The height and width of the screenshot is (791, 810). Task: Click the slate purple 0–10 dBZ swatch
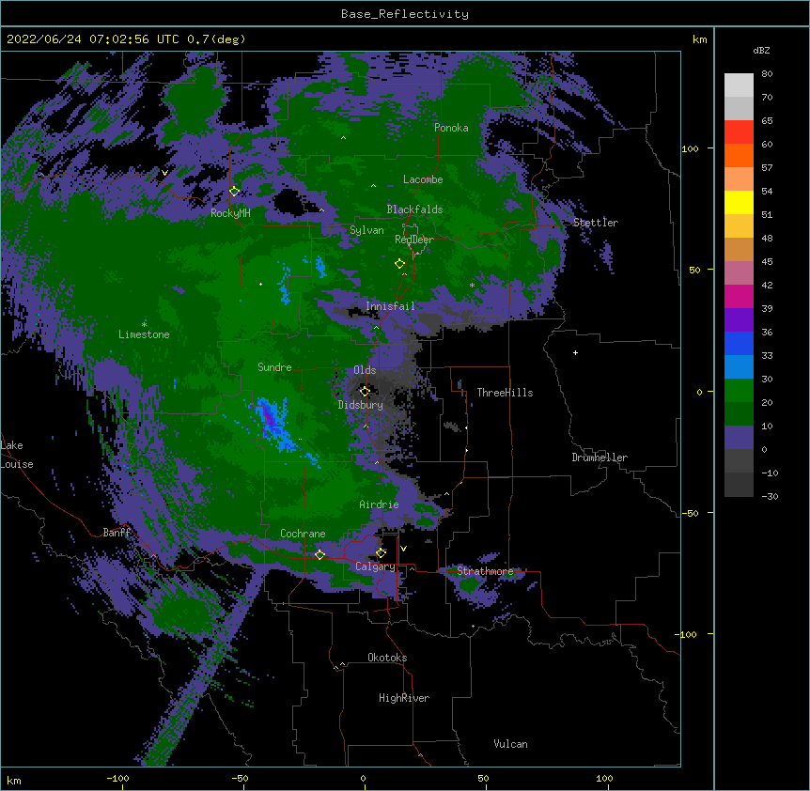pyautogui.click(x=739, y=438)
